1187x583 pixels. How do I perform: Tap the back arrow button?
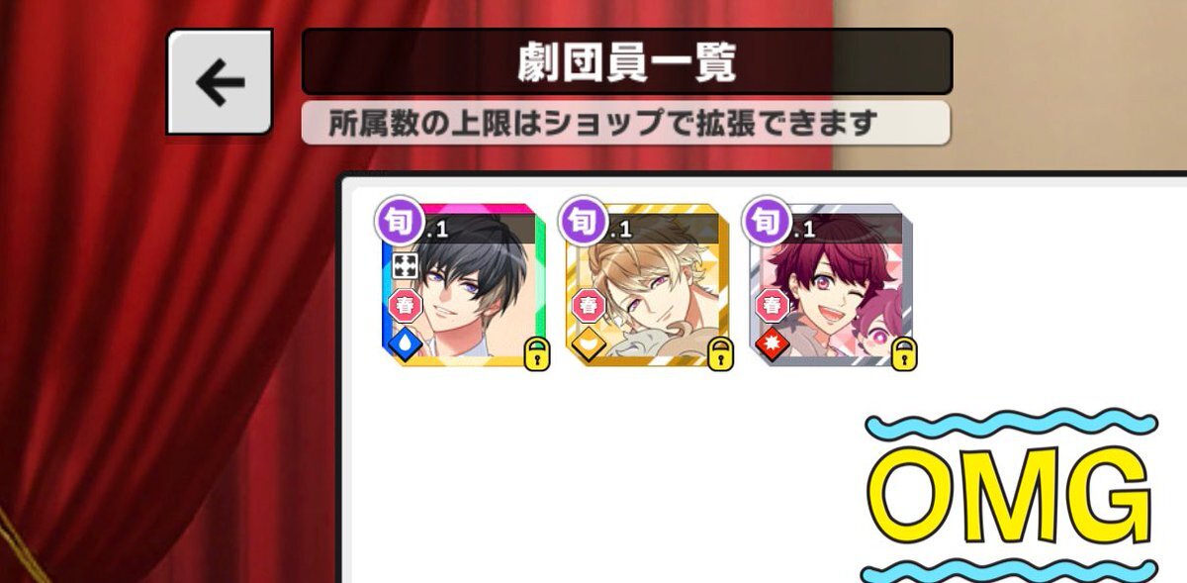219,83
